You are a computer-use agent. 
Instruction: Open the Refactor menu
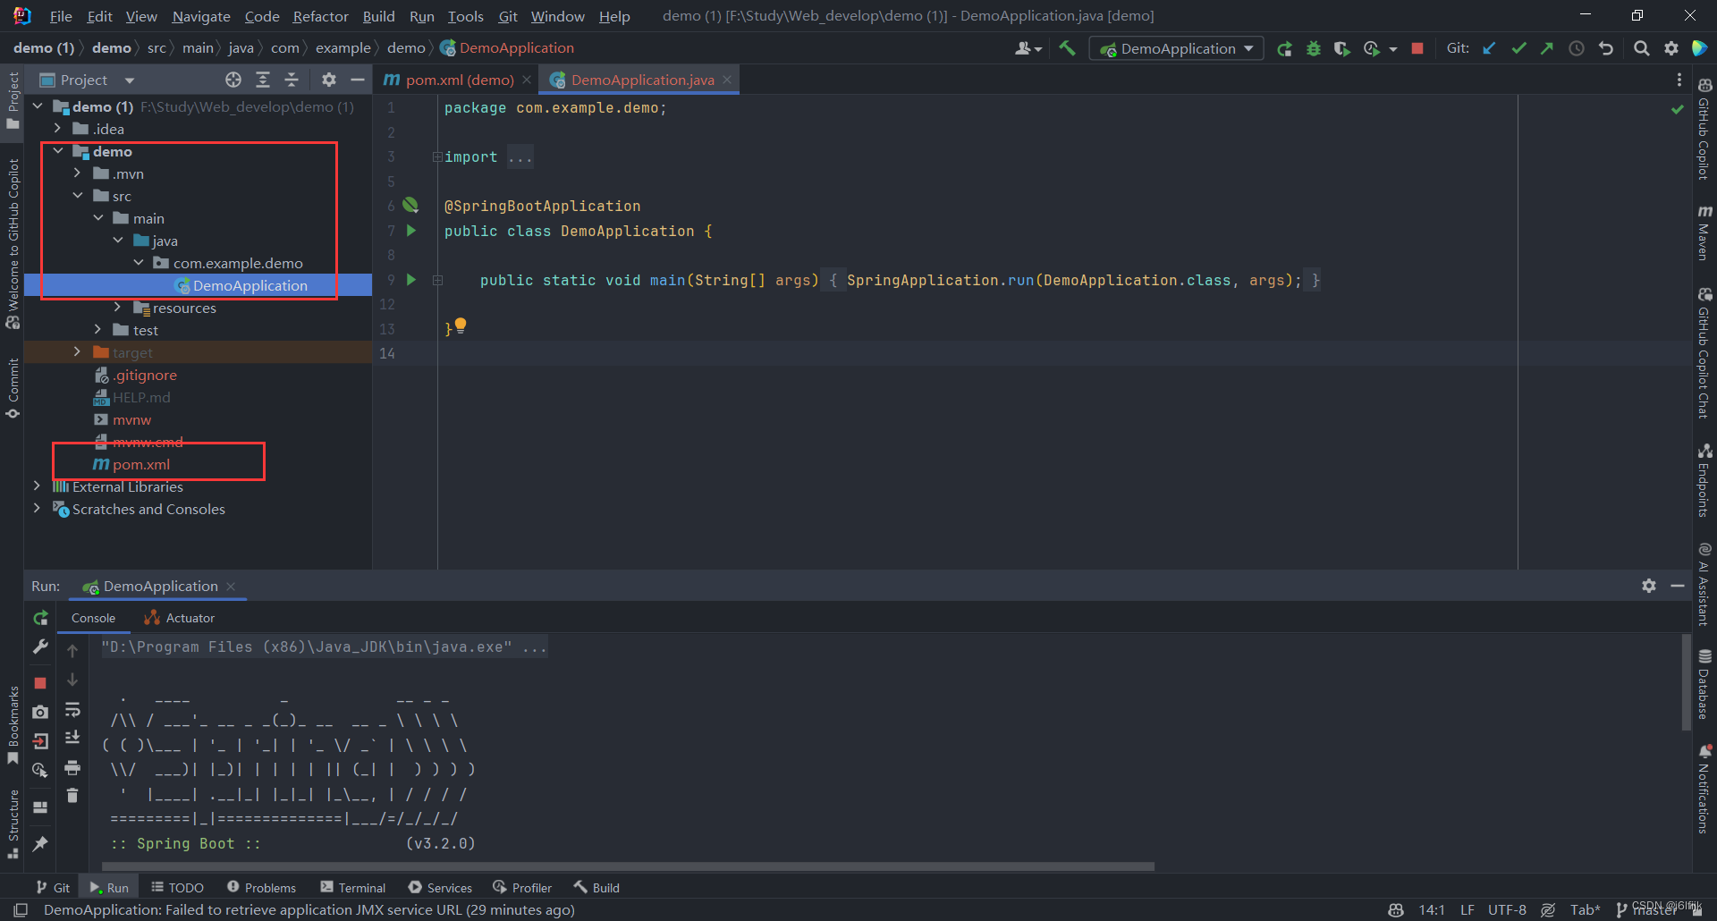tap(319, 15)
